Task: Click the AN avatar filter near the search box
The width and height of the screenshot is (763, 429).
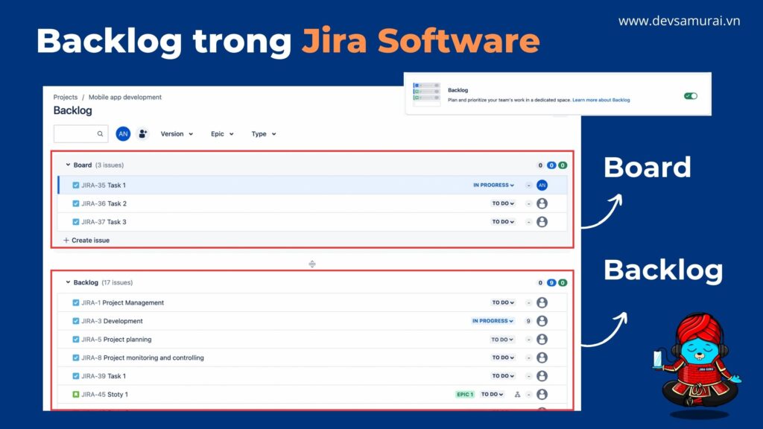Action: 123,133
